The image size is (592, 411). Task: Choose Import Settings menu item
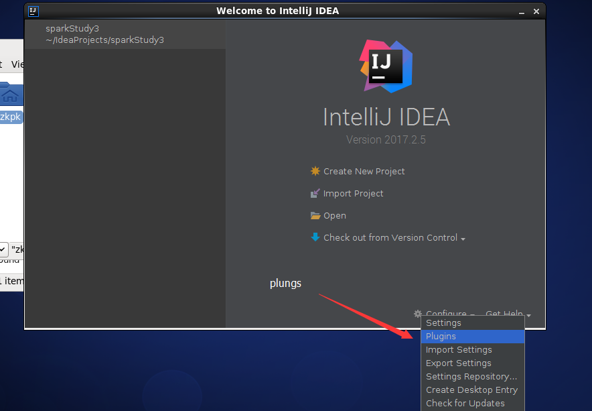point(473,350)
